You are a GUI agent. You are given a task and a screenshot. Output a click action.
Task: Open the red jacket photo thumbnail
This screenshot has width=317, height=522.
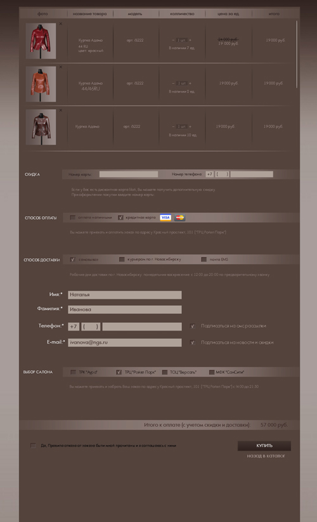pos(41,41)
